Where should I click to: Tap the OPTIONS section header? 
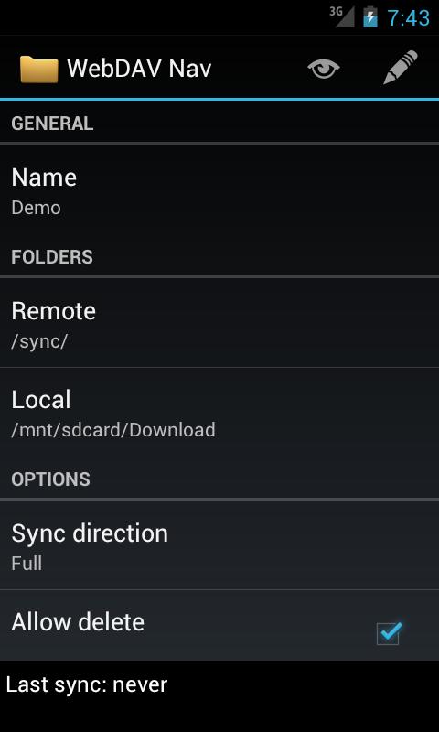pos(51,479)
